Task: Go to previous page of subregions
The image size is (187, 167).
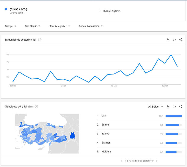Action: point(122,161)
